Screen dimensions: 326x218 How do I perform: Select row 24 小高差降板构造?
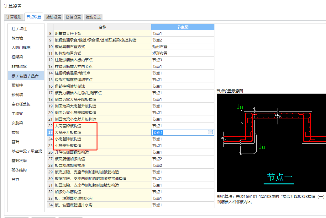pyautogui.click(x=102, y=139)
